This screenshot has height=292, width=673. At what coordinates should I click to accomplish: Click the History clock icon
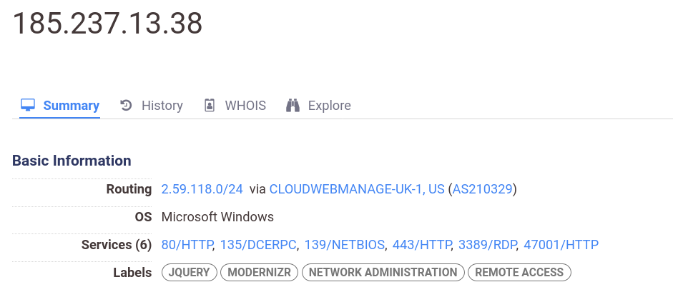click(x=126, y=106)
